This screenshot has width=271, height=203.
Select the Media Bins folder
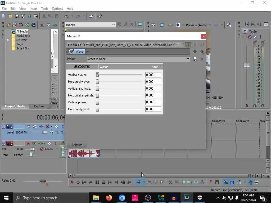pyautogui.click(x=23, y=36)
